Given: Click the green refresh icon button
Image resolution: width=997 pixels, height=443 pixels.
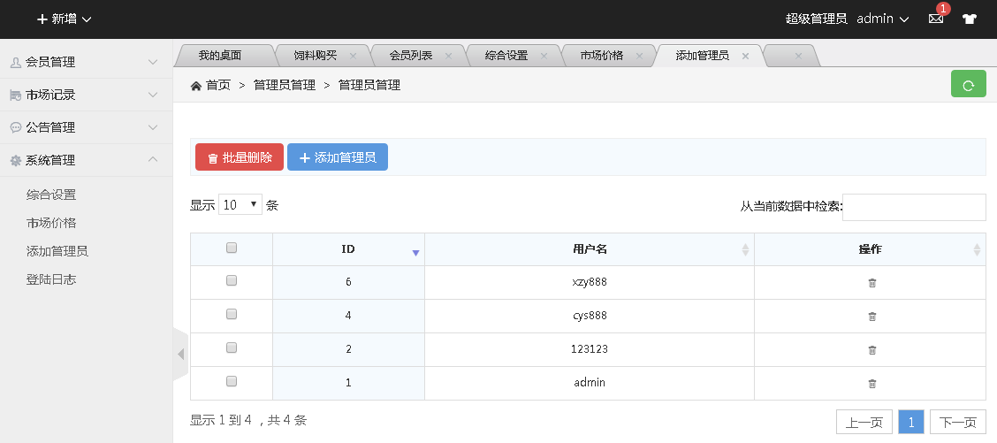Looking at the screenshot, I should pos(968,85).
